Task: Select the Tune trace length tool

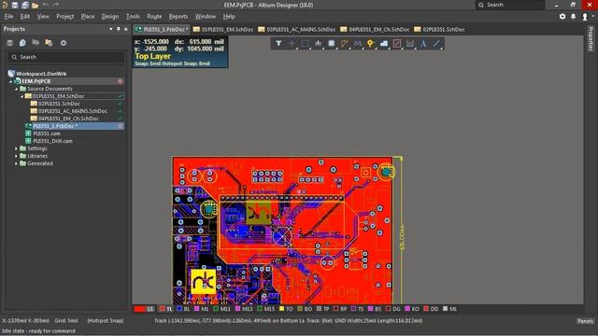Action: (357, 44)
